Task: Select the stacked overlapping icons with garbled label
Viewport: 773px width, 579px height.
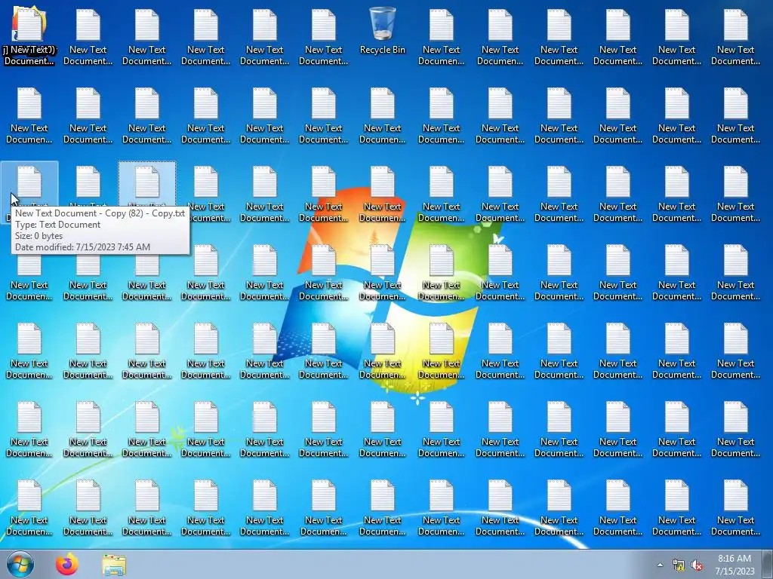Action: click(x=29, y=35)
